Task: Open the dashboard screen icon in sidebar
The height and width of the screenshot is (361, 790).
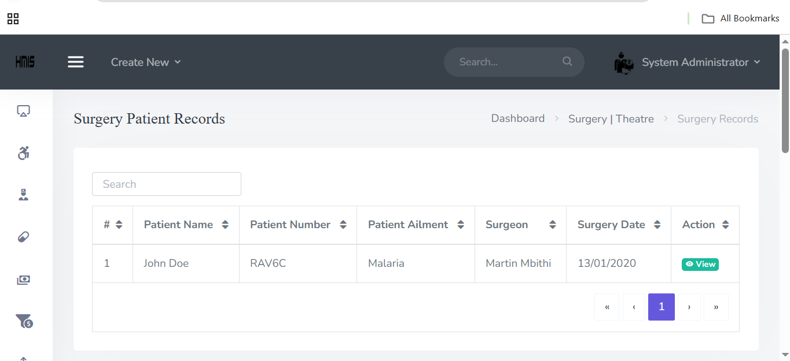Action: 23,110
